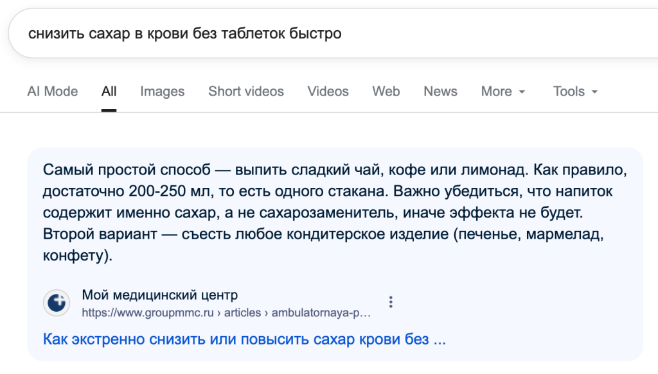Click the word 'конфету' in the snippet
This screenshot has height=374, width=658.
[x=73, y=255]
